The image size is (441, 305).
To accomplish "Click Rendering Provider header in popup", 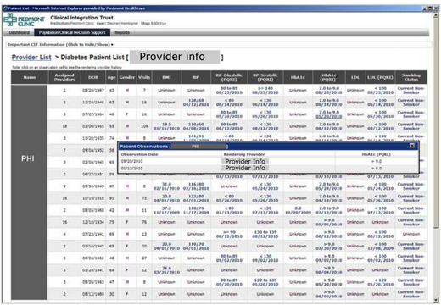I will pyautogui.click(x=244, y=154).
